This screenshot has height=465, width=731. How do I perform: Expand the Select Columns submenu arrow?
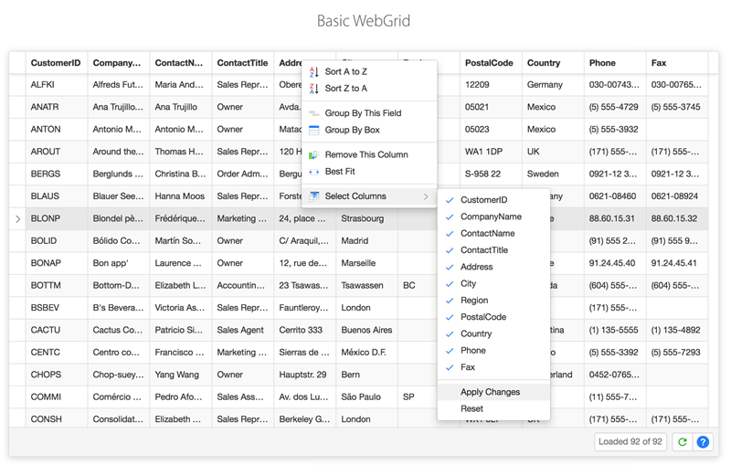(426, 196)
